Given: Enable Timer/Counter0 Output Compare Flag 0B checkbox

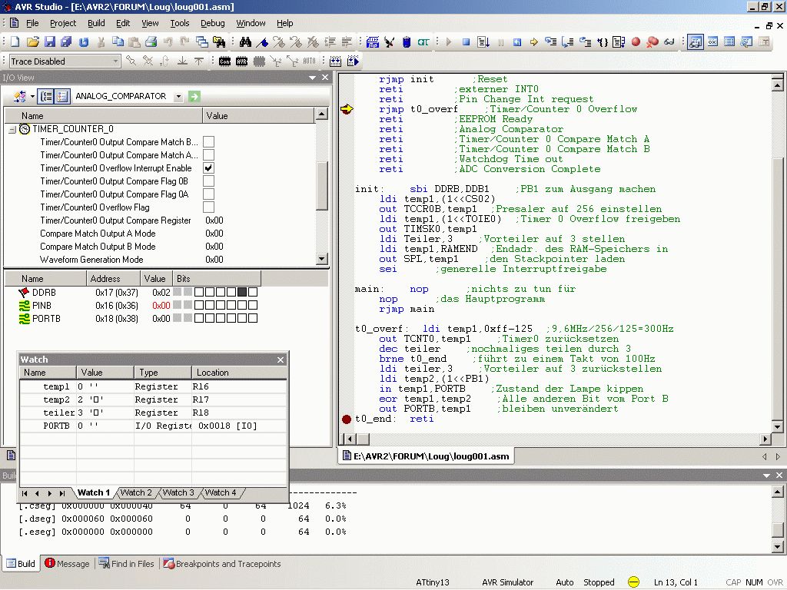Looking at the screenshot, I should pyautogui.click(x=208, y=181).
